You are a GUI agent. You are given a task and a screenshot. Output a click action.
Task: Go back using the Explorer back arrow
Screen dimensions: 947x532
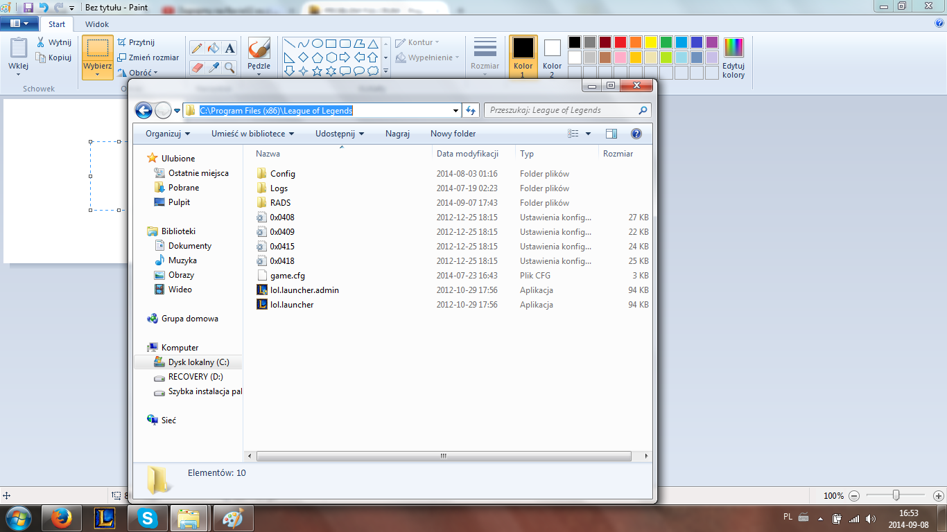[x=144, y=110]
